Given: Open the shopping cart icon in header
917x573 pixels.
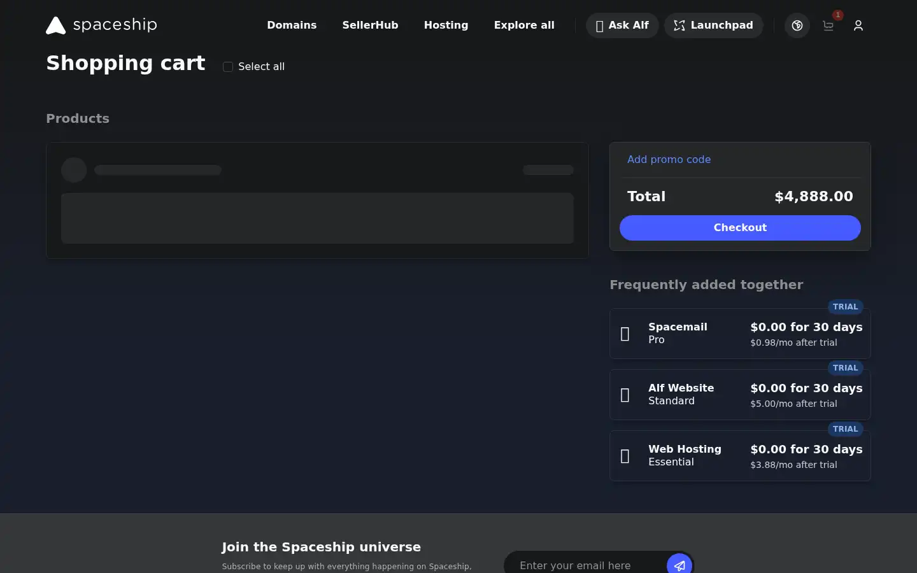Looking at the screenshot, I should (828, 25).
